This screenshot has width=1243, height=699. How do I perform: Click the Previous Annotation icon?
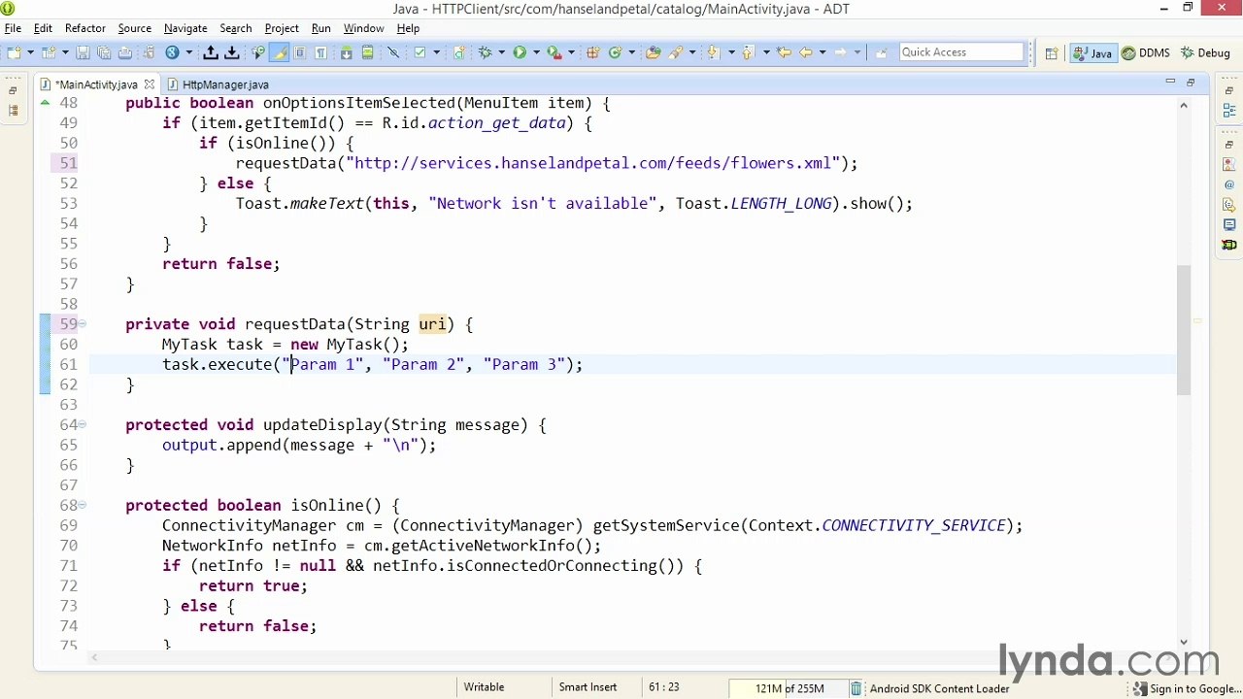tap(748, 52)
